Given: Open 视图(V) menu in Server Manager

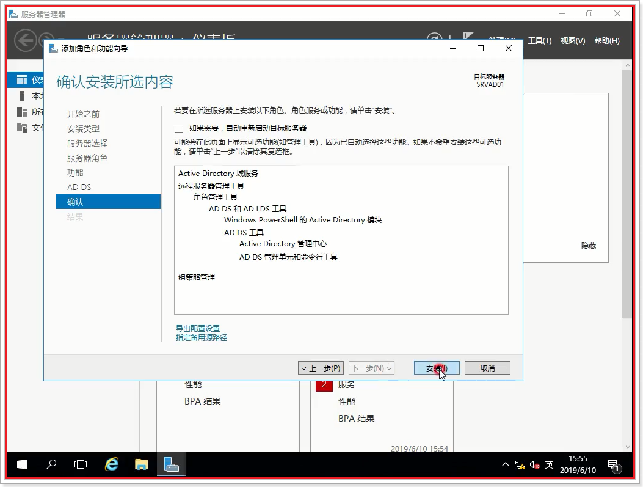Looking at the screenshot, I should 572,40.
